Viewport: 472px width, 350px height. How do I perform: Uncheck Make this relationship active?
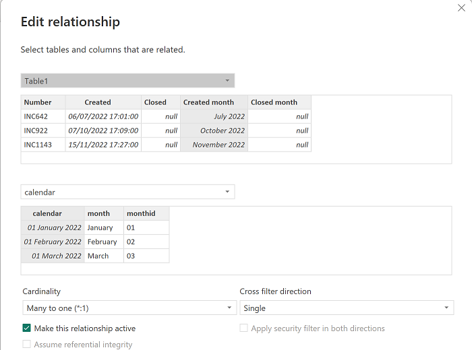27,328
